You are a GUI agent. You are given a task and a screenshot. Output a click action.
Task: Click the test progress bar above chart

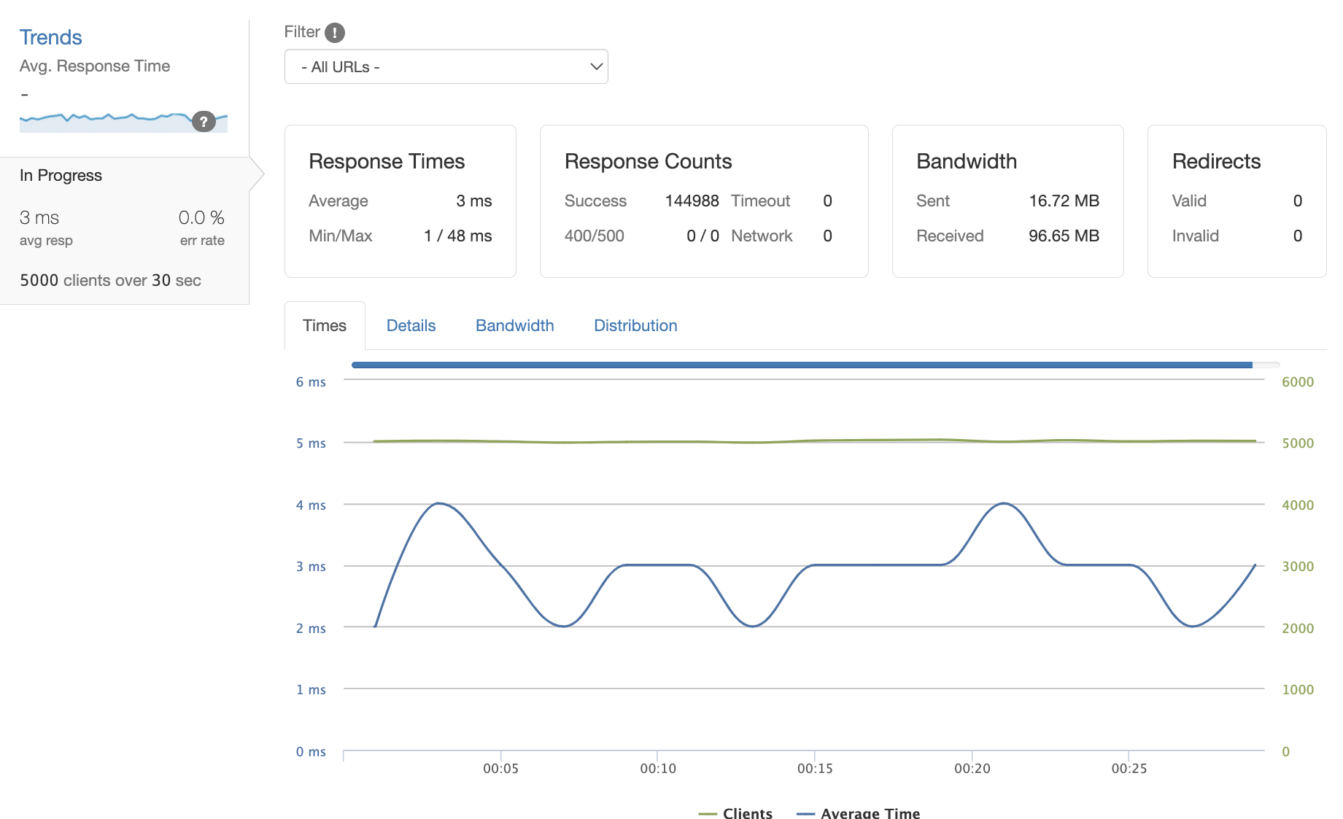click(815, 365)
